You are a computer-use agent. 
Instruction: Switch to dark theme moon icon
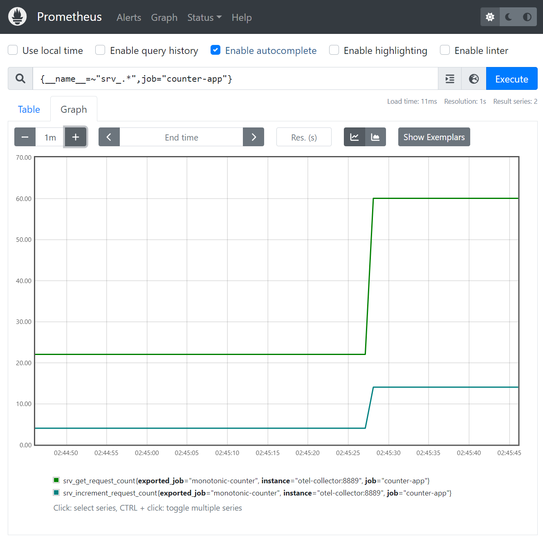[x=509, y=17]
